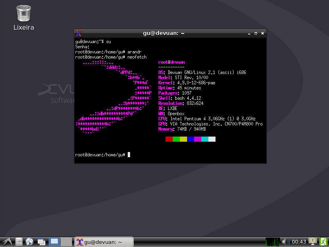The image size is (329, 247).
Task: Open the Lixeira trash icon on desktop
Action: (24, 18)
